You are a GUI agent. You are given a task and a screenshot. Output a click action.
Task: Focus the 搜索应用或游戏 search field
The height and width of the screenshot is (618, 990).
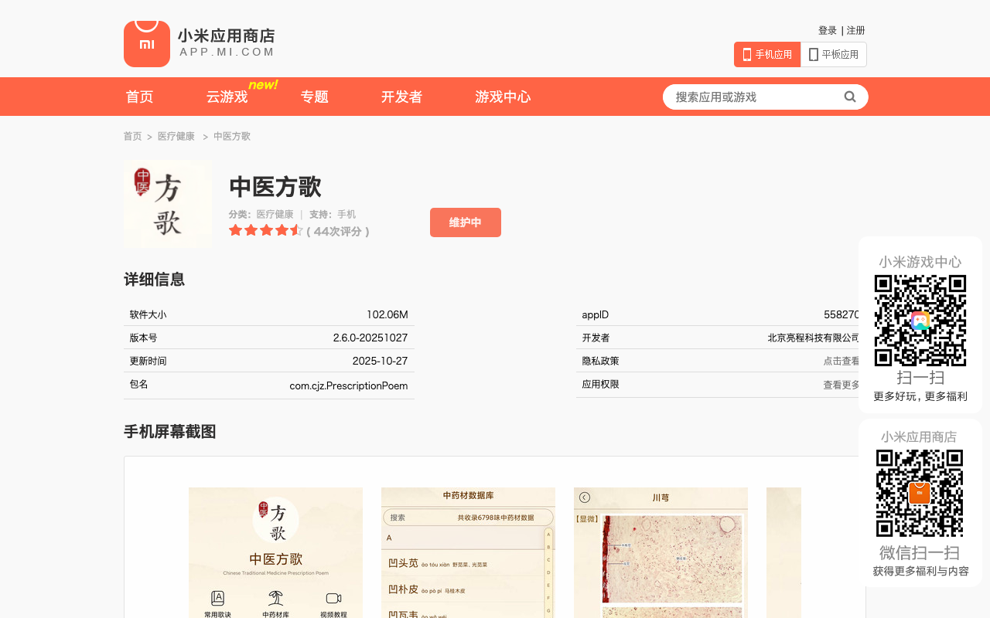(754, 97)
